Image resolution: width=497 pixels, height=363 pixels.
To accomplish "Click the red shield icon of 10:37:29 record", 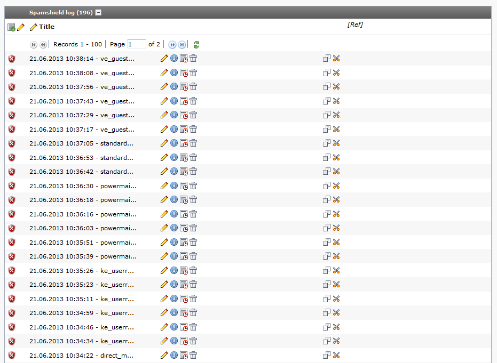I will click(x=12, y=115).
